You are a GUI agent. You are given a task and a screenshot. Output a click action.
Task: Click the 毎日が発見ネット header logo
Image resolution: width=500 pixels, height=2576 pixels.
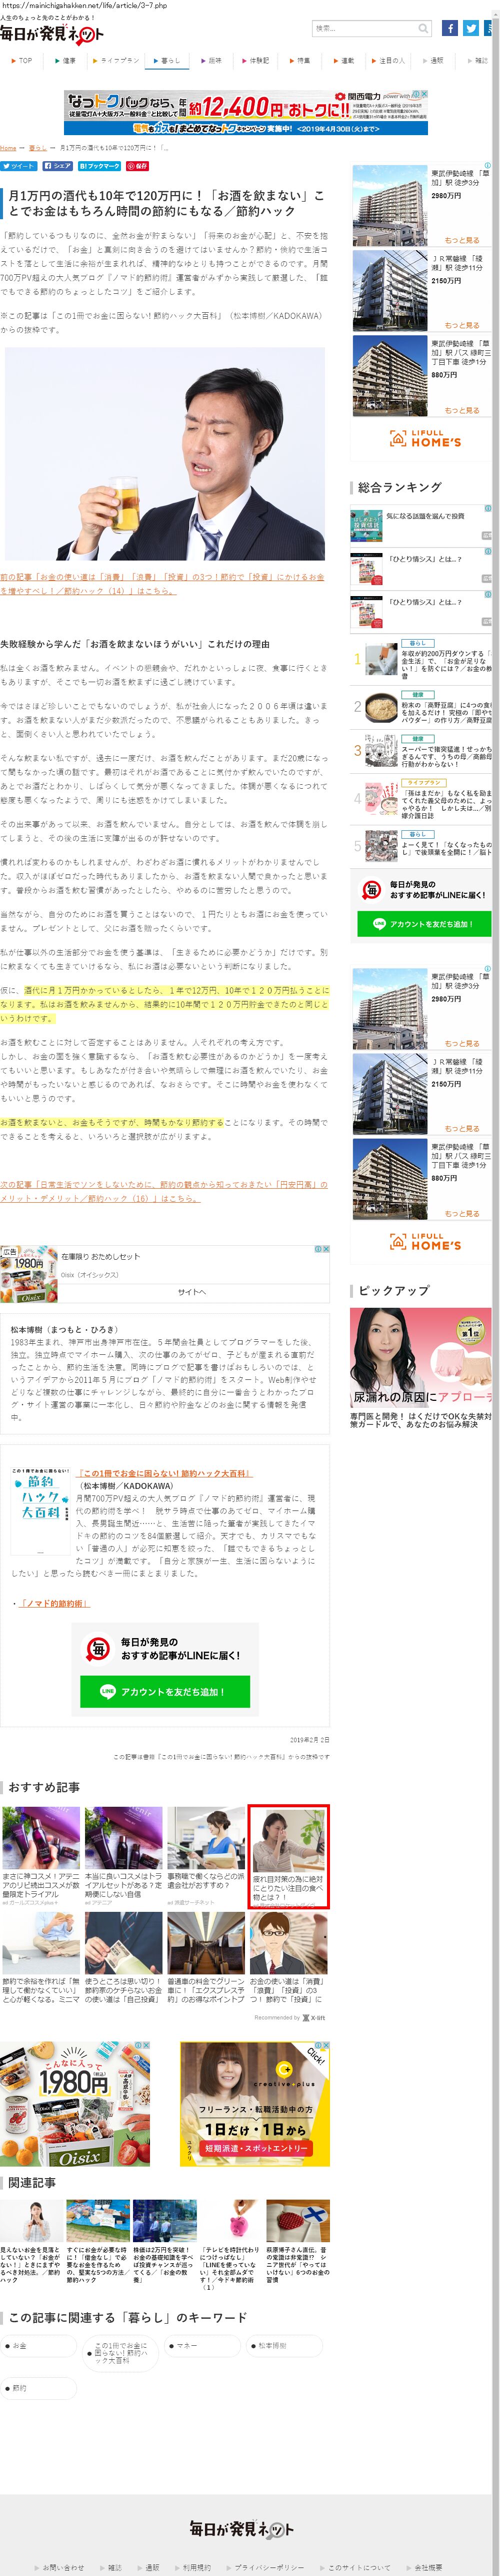point(52,34)
